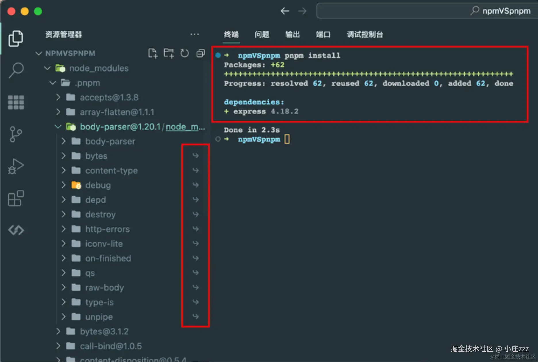
Task: Expand the array-flatten@1.1.1 folder
Action: (x=58, y=112)
